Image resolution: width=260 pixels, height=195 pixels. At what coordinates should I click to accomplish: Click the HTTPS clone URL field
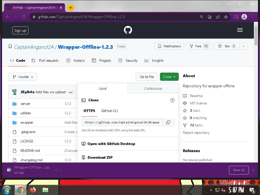tap(122, 122)
